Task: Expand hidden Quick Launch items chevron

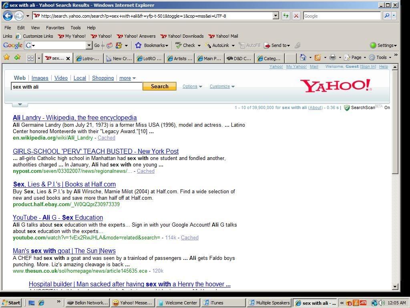Action: [x=58, y=302]
